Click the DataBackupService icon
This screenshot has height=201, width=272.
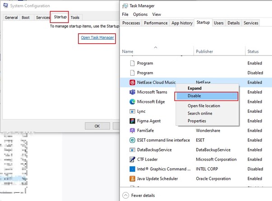[132, 150]
